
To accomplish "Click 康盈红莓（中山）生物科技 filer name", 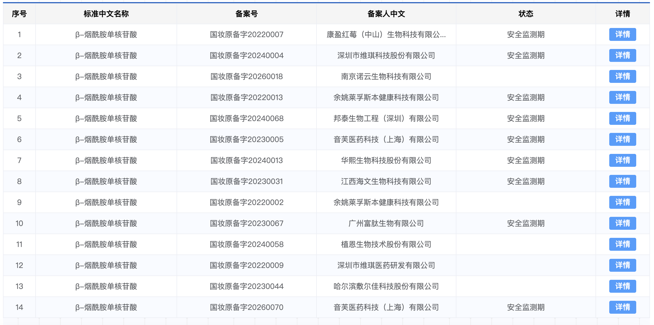I will click(386, 34).
